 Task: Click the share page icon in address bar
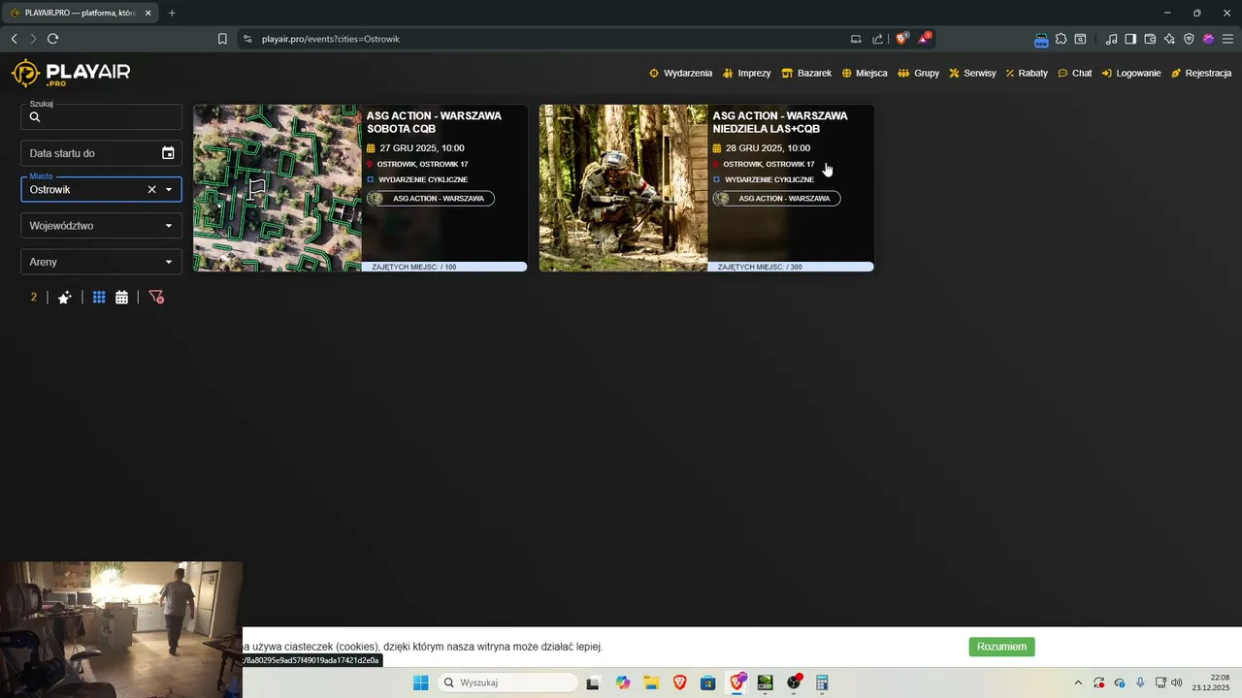(877, 39)
